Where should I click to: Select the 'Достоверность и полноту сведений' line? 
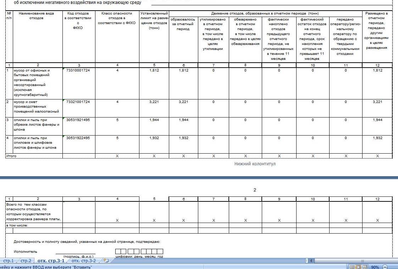87,242
